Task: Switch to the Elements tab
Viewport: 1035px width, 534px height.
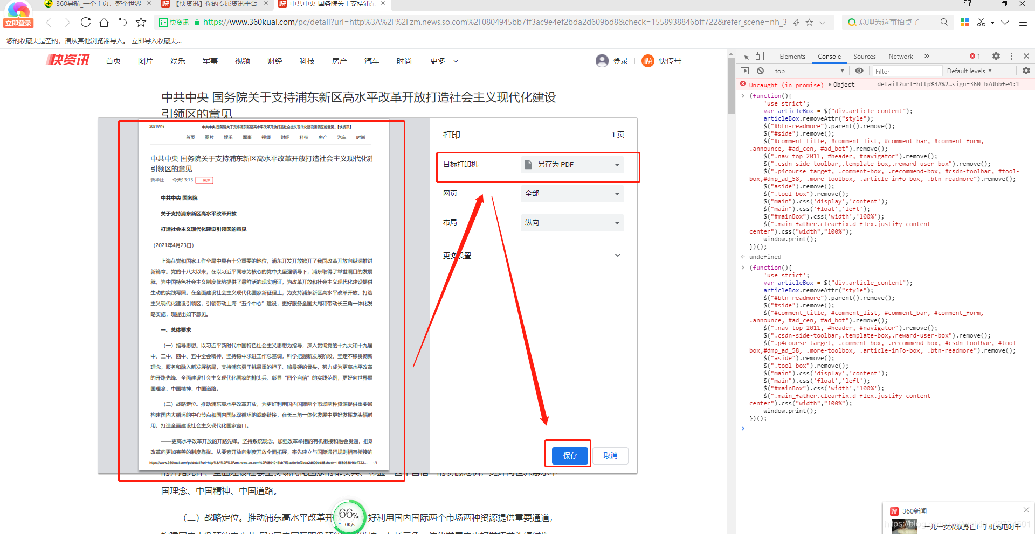Action: point(792,56)
